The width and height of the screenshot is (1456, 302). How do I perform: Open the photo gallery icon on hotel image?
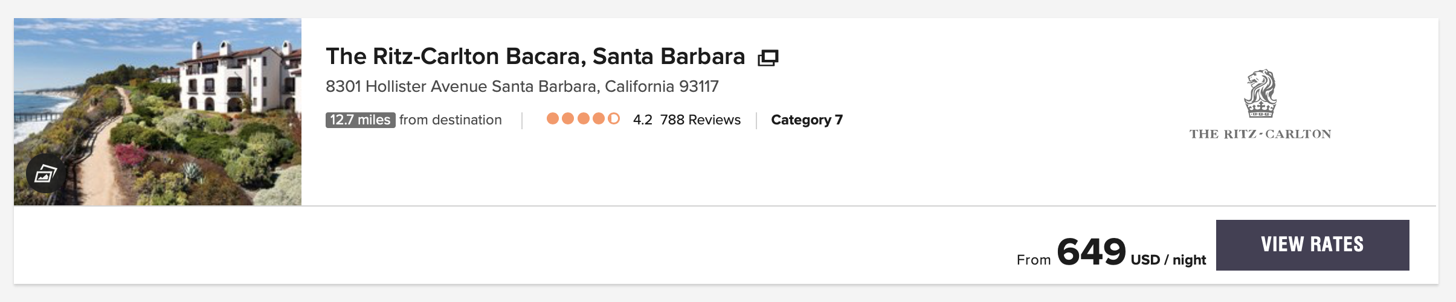45,174
